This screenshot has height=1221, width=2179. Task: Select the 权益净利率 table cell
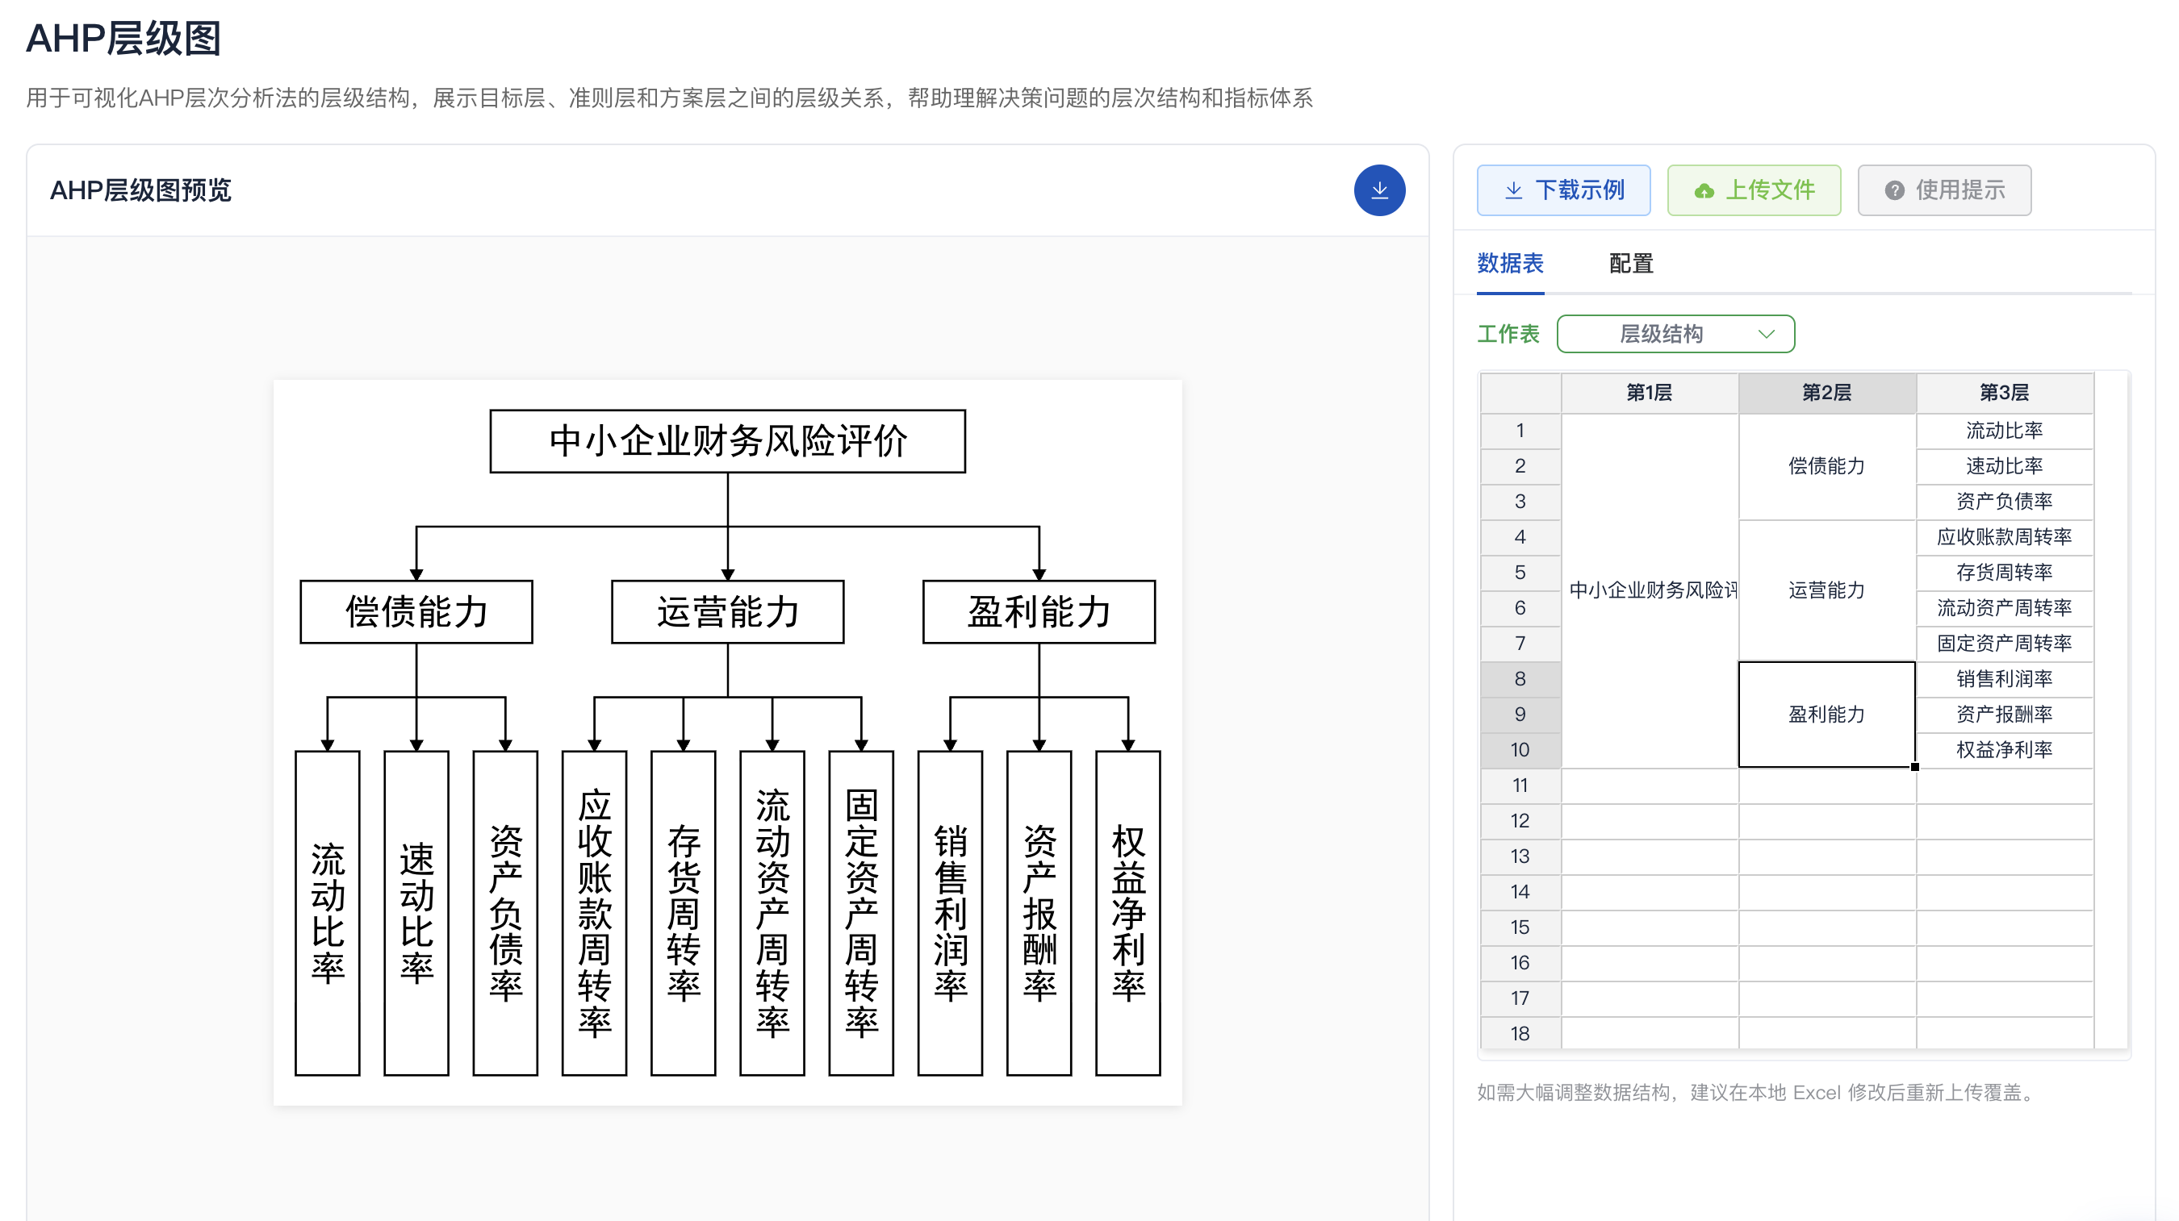pyautogui.click(x=2005, y=750)
